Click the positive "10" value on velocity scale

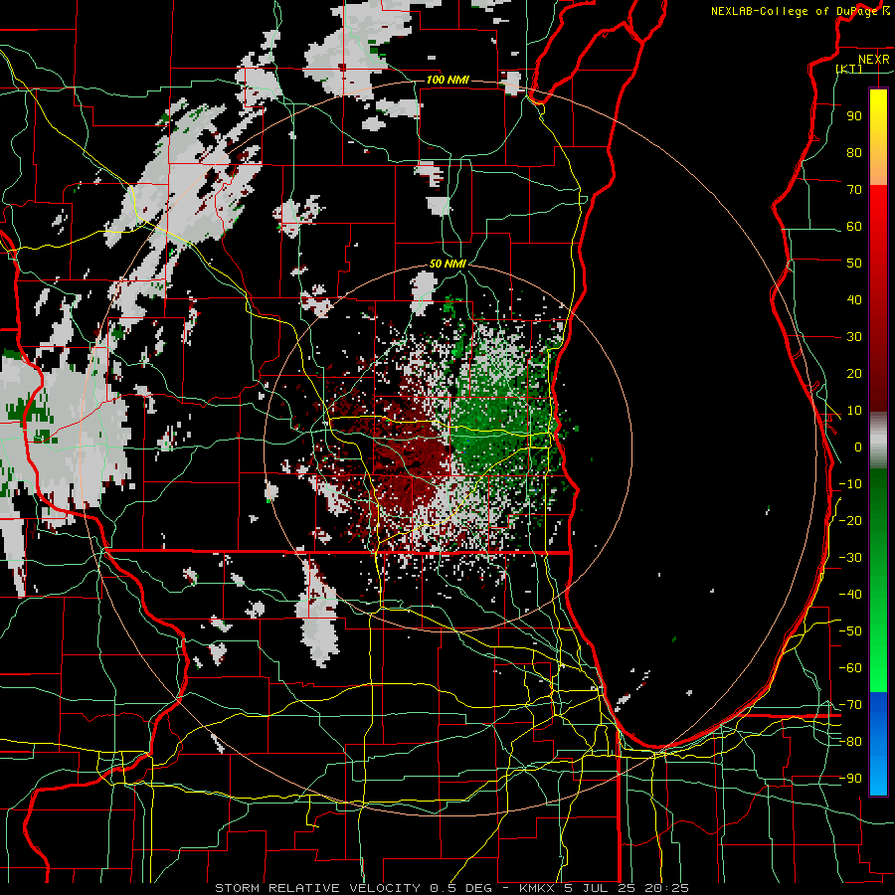click(854, 411)
